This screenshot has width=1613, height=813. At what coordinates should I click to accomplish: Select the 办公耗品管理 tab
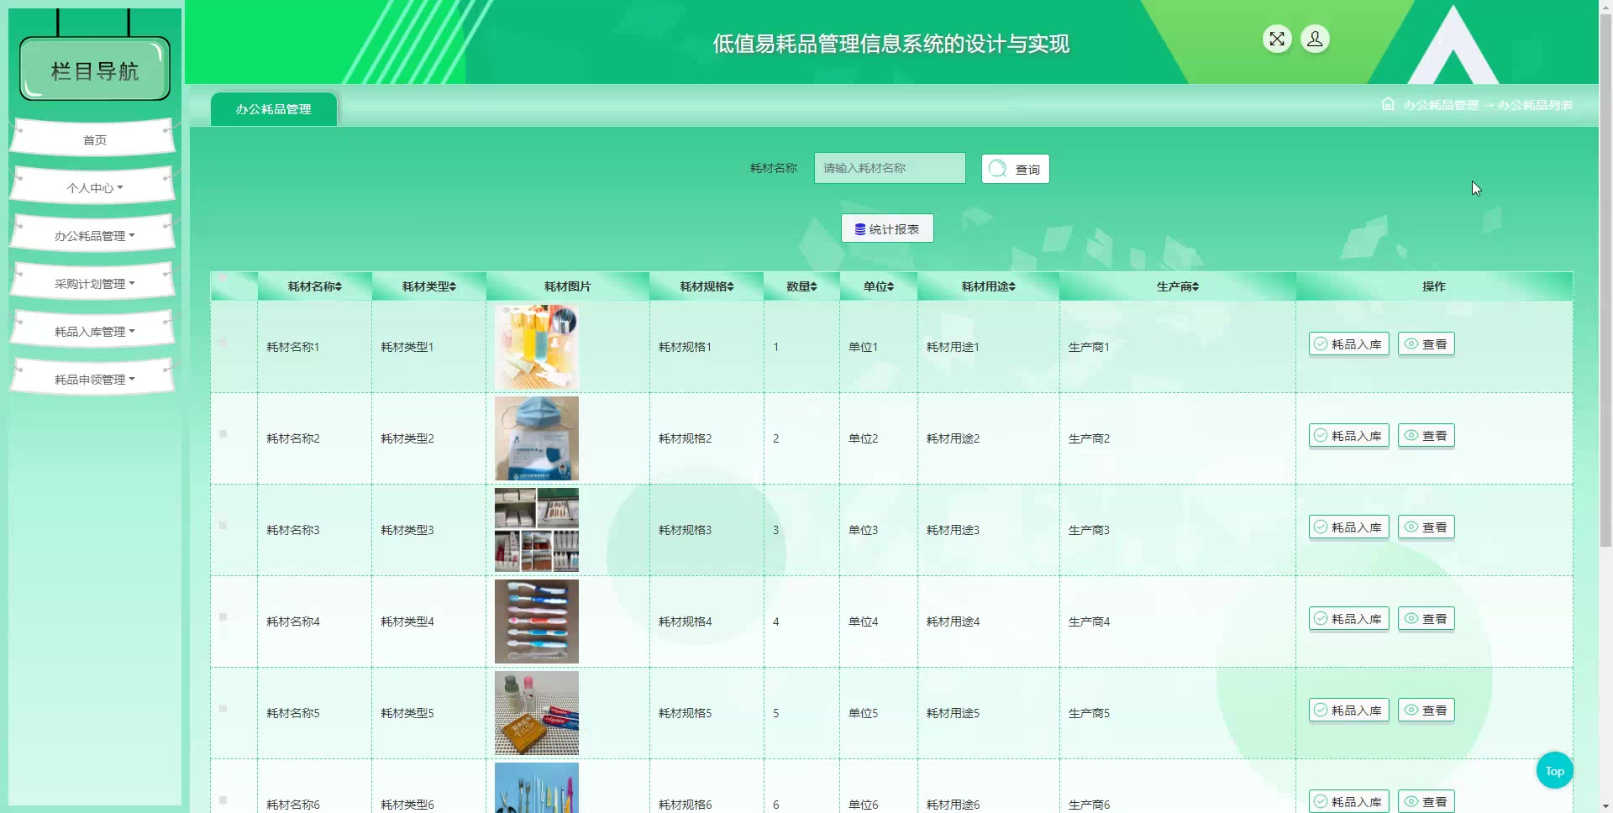coord(273,109)
